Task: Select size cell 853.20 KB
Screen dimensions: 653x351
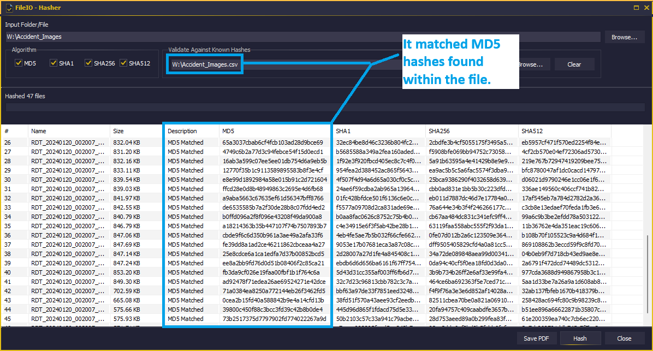Action: [x=127, y=272]
